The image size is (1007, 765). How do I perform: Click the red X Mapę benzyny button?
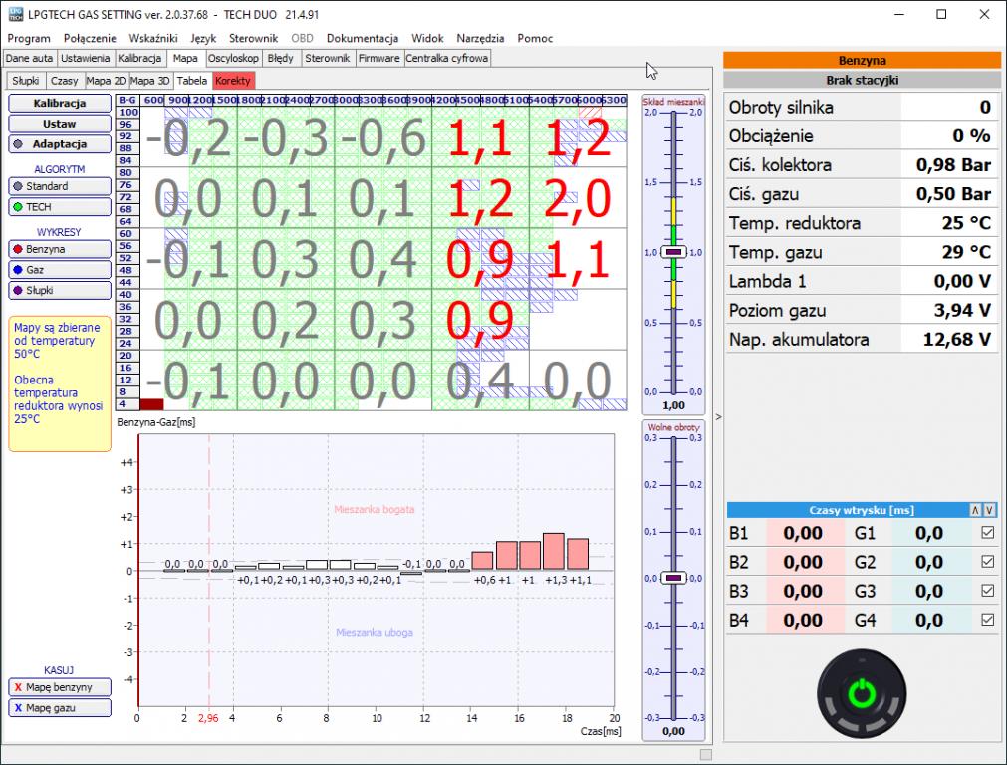pos(60,687)
